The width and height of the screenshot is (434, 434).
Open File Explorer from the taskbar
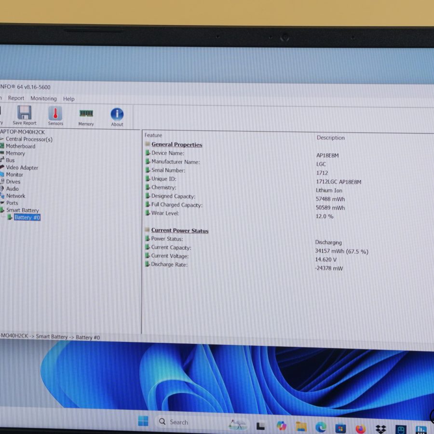[301, 427]
